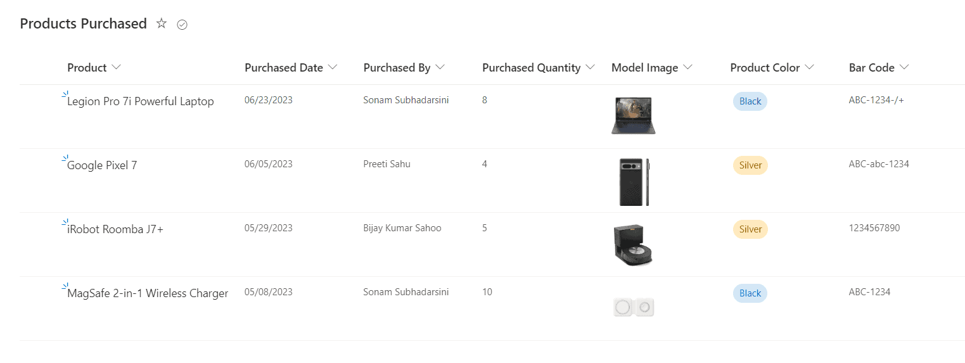Image resolution: width=965 pixels, height=363 pixels.
Task: Open the Product Color column dropdown
Action: coord(809,68)
